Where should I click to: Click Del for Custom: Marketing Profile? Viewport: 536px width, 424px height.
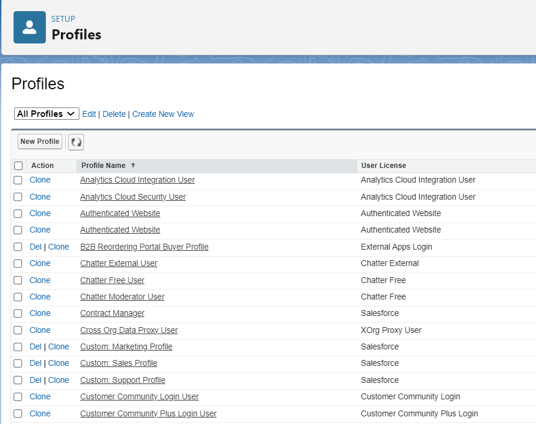[x=35, y=346]
